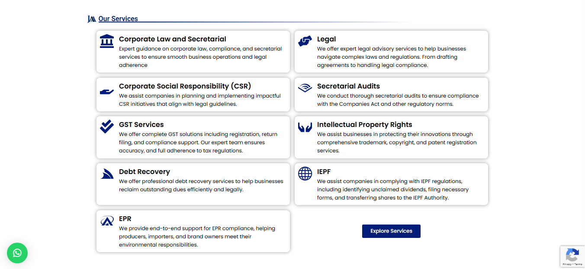This screenshot has width=585, height=269.
Task: Click the Intellectual Property Rights hands icon
Action: pyautogui.click(x=305, y=127)
